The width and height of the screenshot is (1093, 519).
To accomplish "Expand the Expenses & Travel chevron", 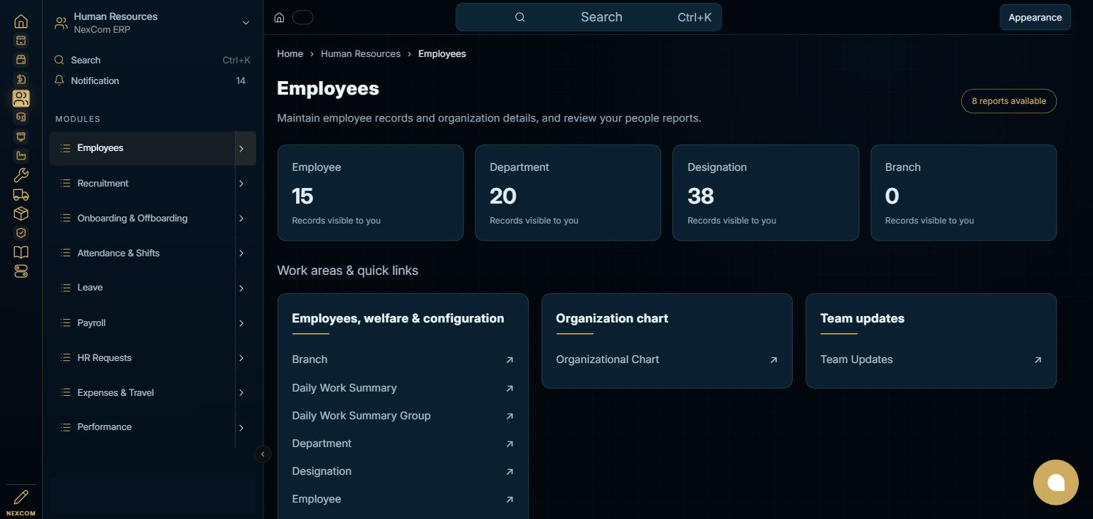I will coord(241,393).
